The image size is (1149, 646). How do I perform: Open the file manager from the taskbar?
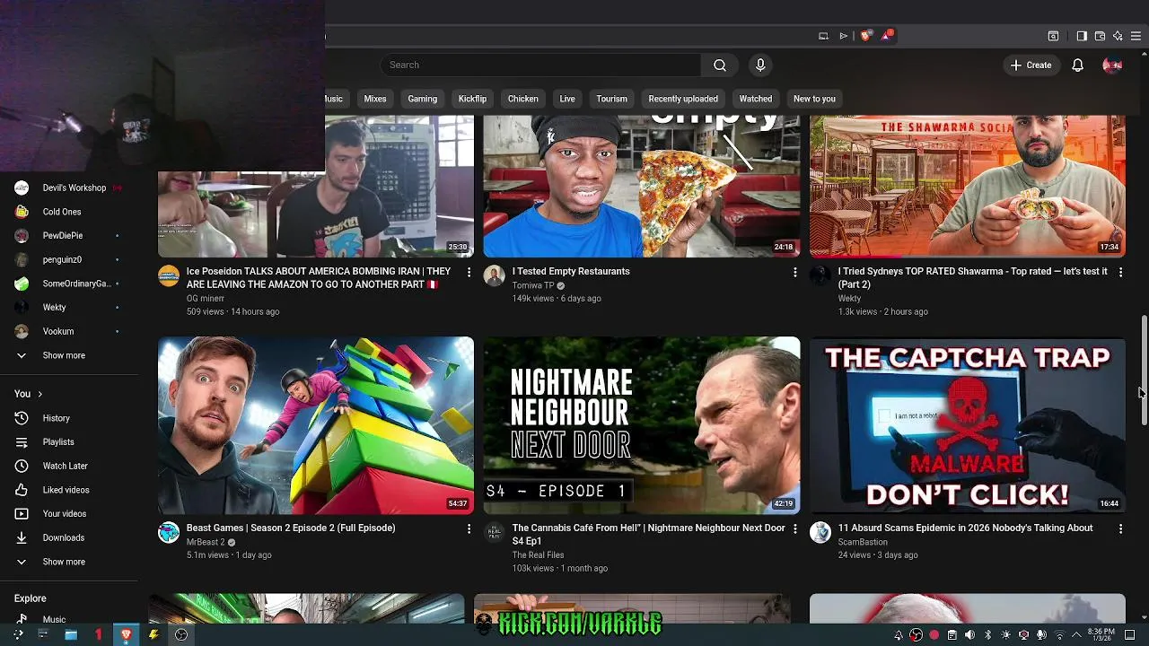coord(71,634)
